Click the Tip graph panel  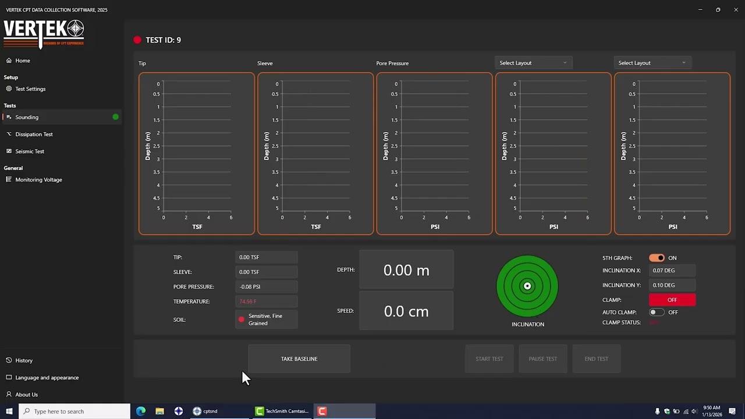pos(197,154)
